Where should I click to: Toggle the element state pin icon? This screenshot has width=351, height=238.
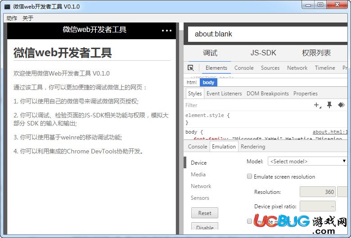tap(329, 105)
